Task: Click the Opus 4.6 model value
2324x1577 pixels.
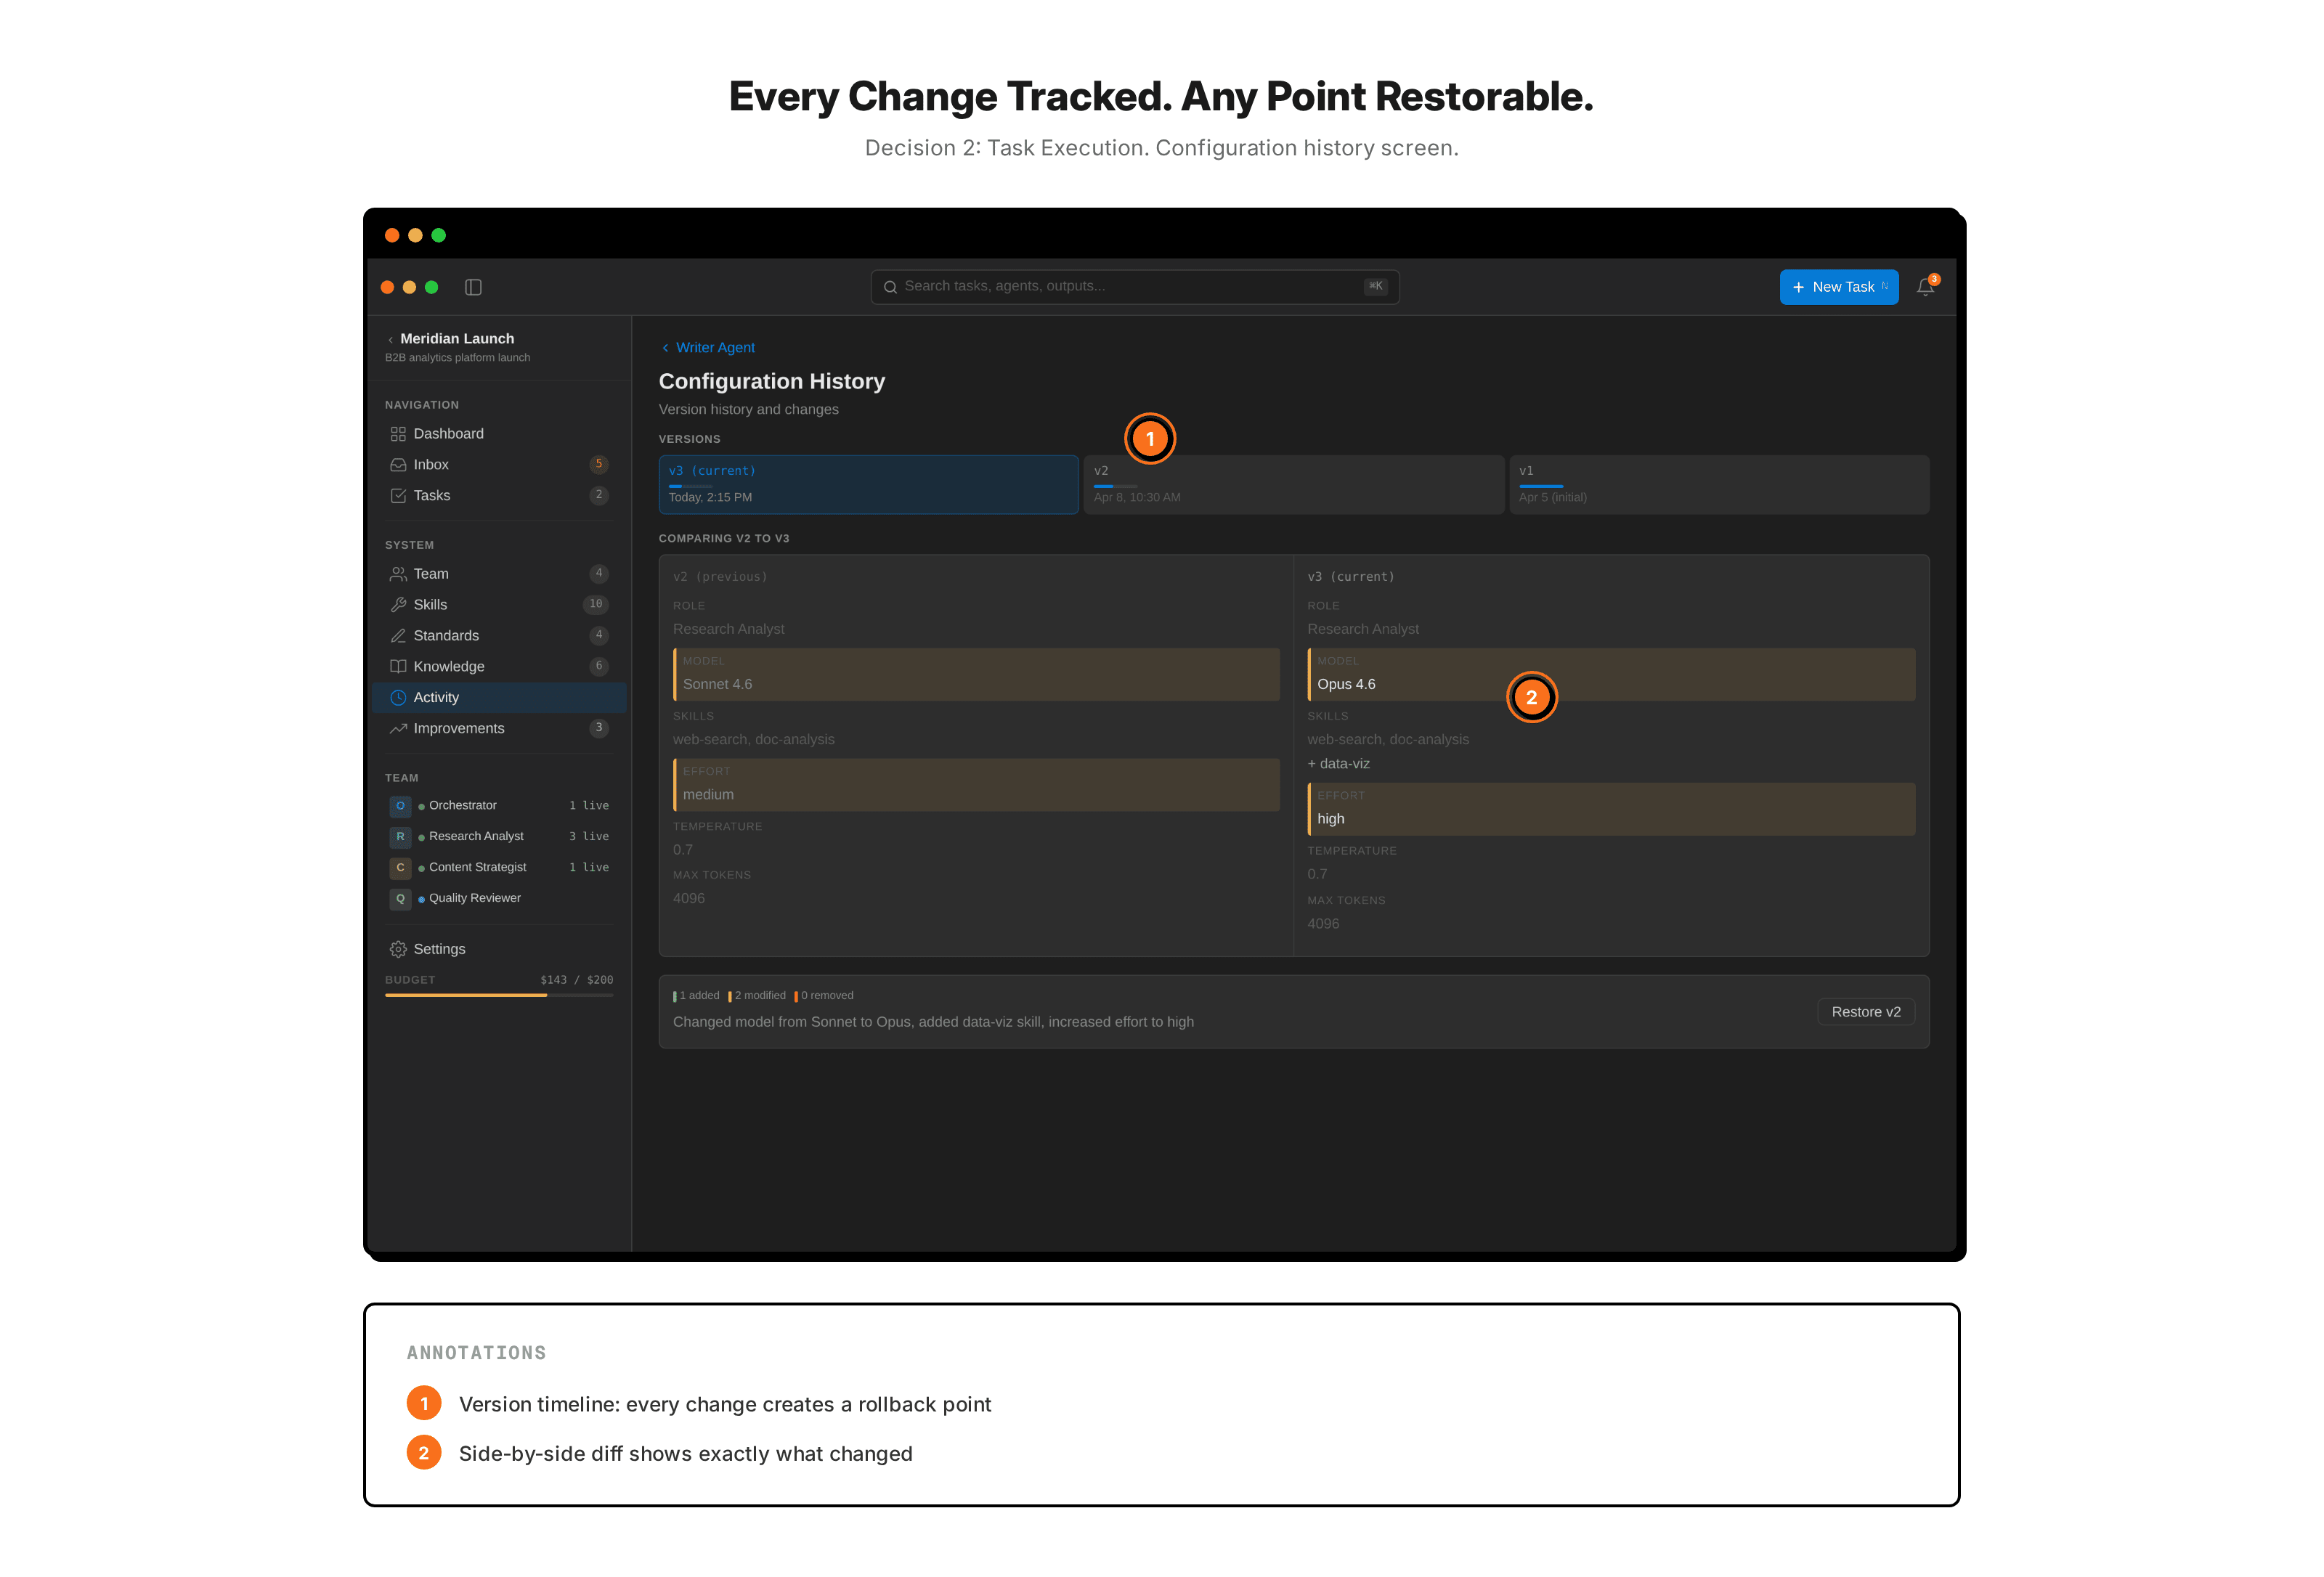Action: 1346,685
